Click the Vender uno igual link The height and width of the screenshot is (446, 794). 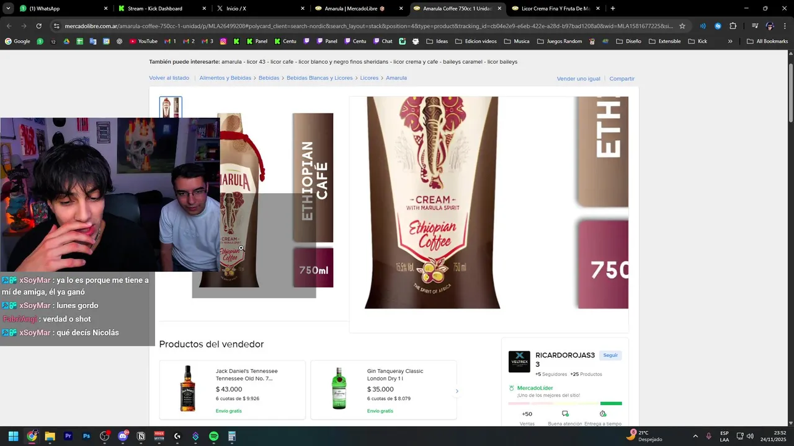click(x=579, y=79)
